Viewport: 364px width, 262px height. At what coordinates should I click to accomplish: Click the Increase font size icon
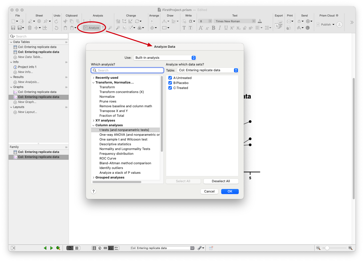pyautogui.click(x=201, y=28)
